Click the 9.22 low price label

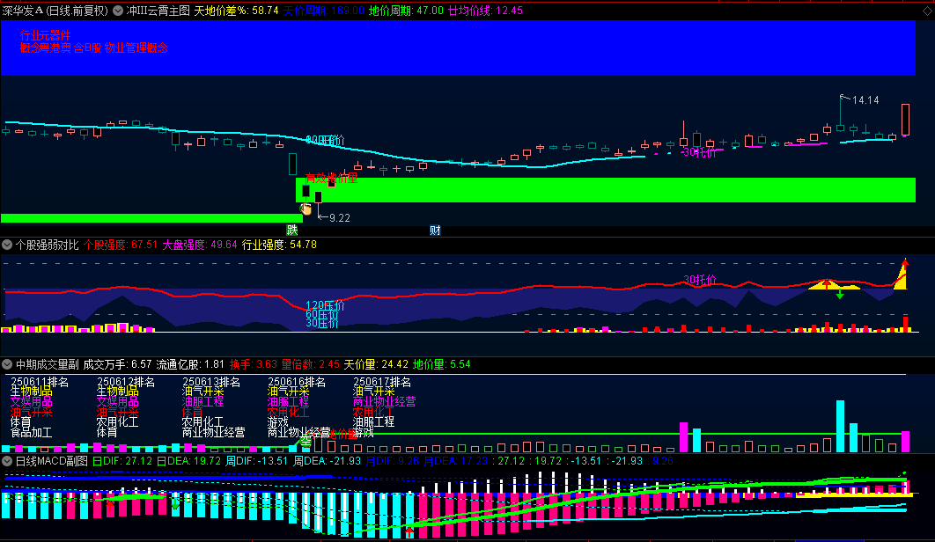[339, 218]
